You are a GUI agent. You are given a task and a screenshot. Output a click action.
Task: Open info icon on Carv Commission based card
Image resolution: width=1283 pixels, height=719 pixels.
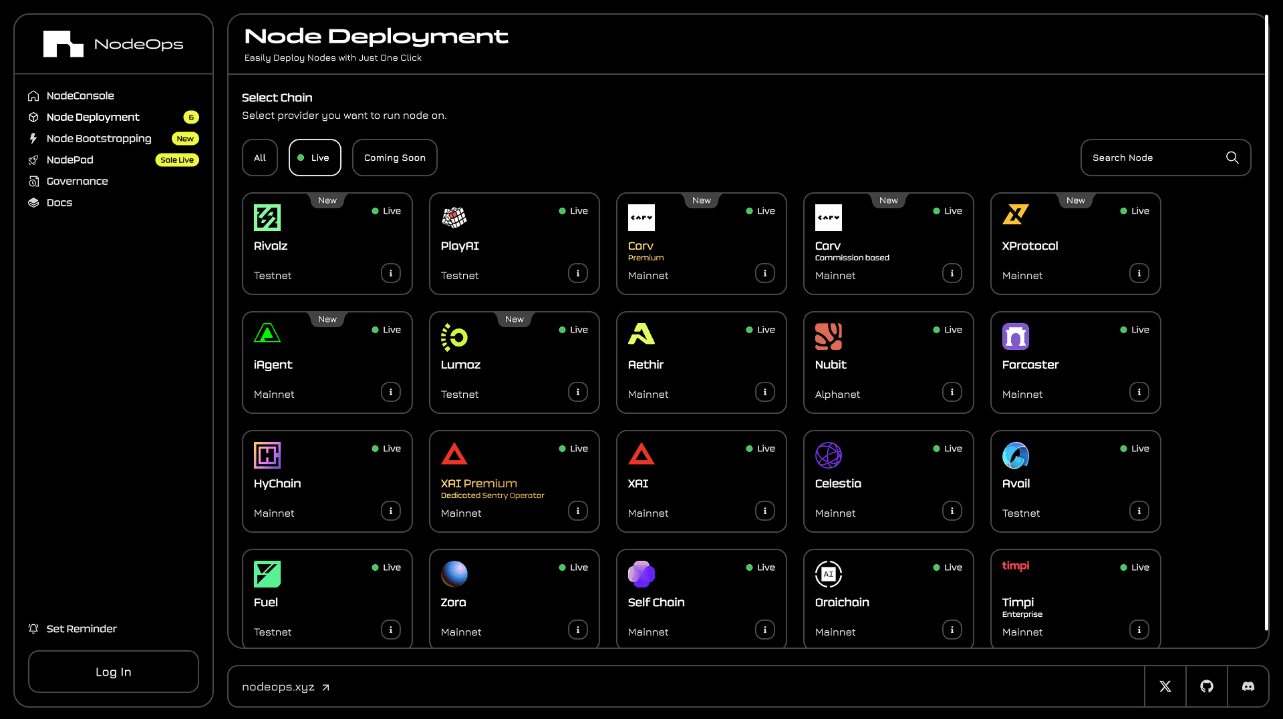[952, 273]
